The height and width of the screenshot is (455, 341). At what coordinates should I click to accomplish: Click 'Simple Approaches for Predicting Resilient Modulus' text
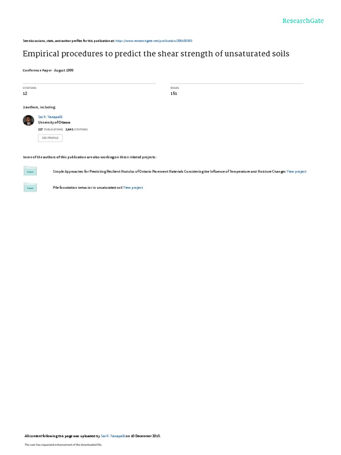pyautogui.click(x=169, y=172)
